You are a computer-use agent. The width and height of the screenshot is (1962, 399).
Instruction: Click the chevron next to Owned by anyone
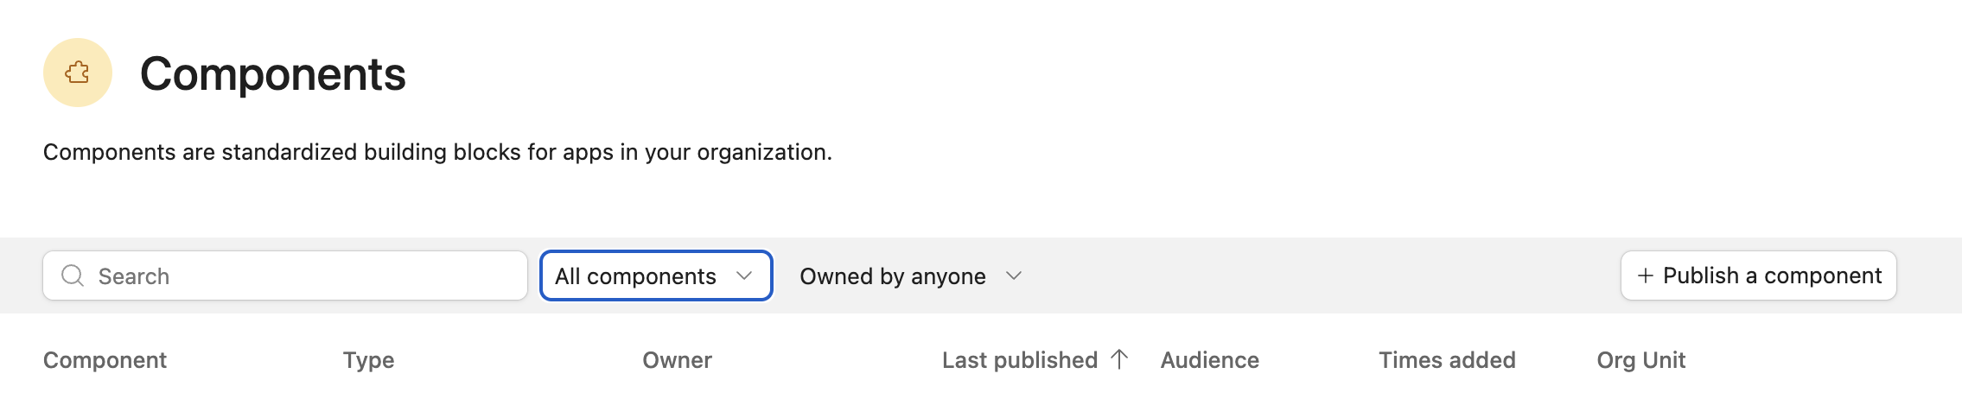pyautogui.click(x=1014, y=275)
